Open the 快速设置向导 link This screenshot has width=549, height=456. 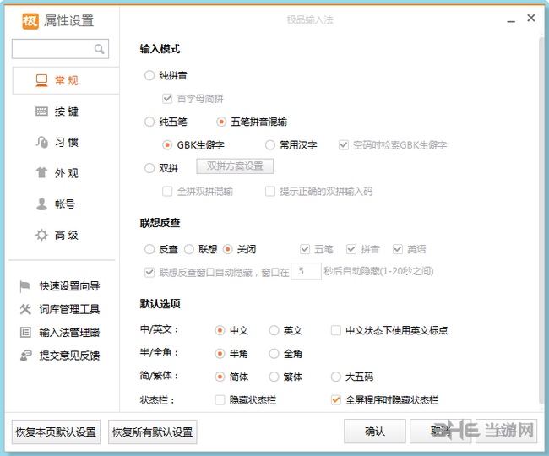(x=69, y=286)
